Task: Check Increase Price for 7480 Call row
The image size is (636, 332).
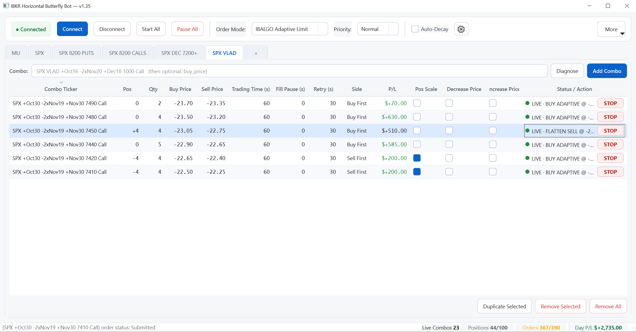Action: pyautogui.click(x=493, y=117)
